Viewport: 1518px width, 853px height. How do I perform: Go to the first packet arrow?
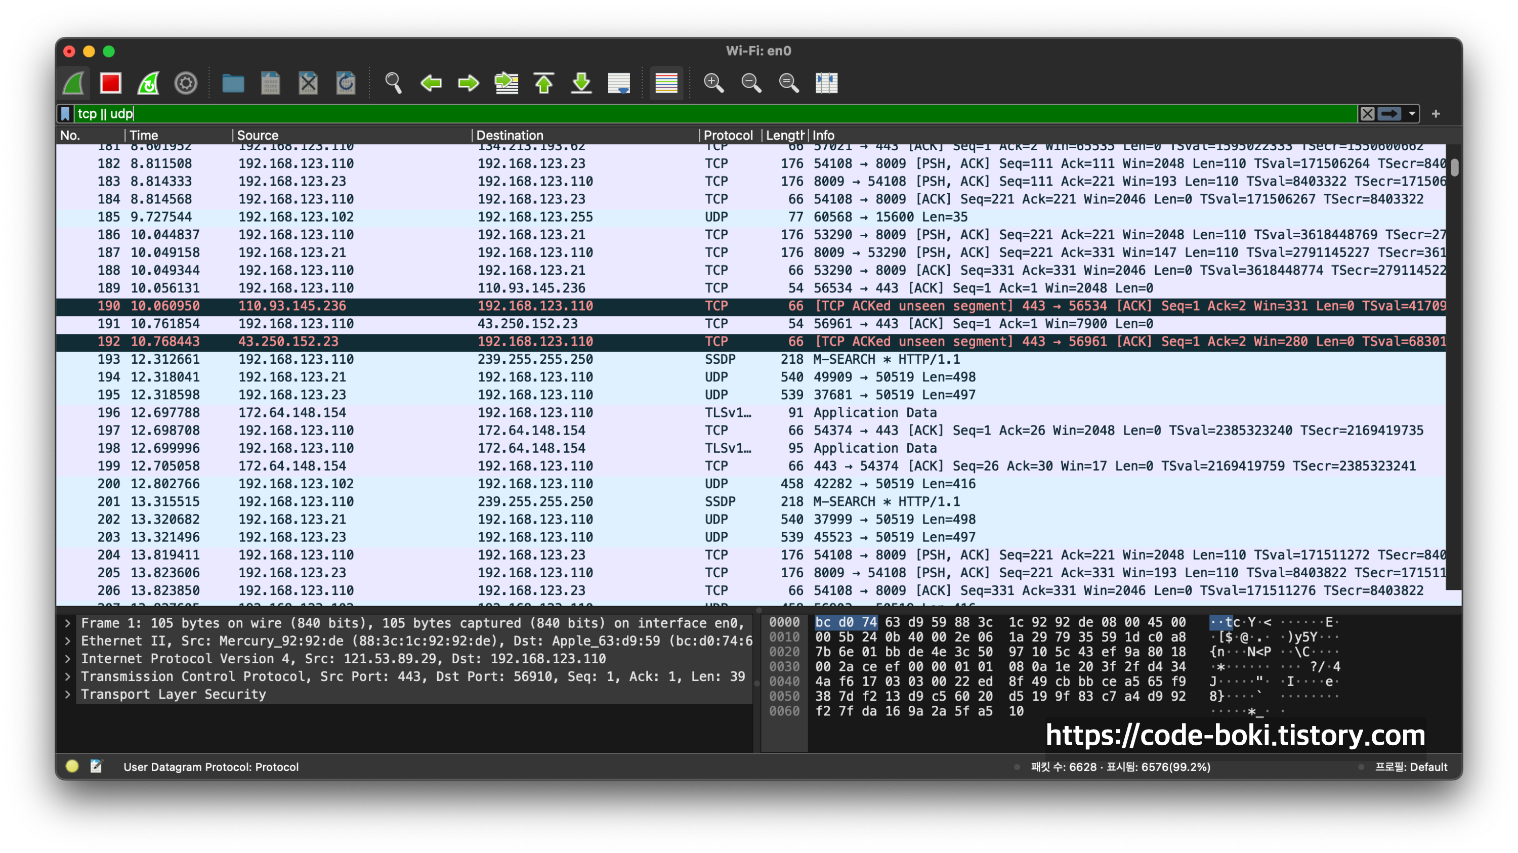pyautogui.click(x=543, y=83)
